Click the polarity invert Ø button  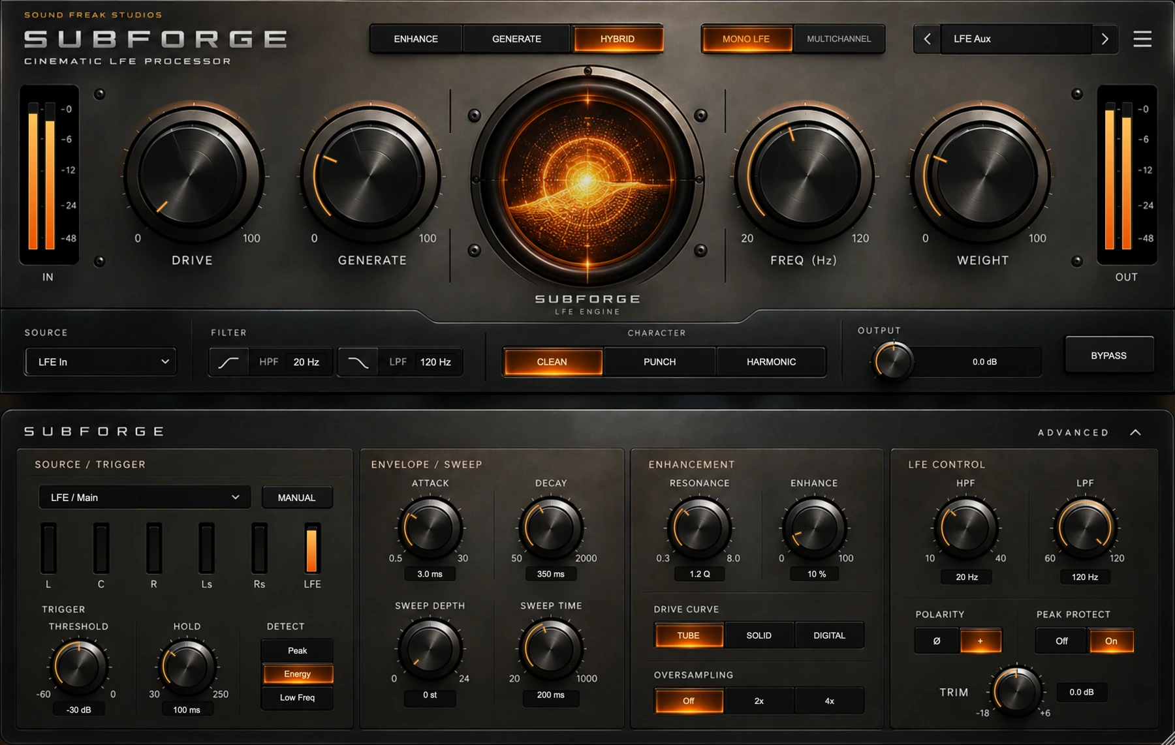click(937, 641)
